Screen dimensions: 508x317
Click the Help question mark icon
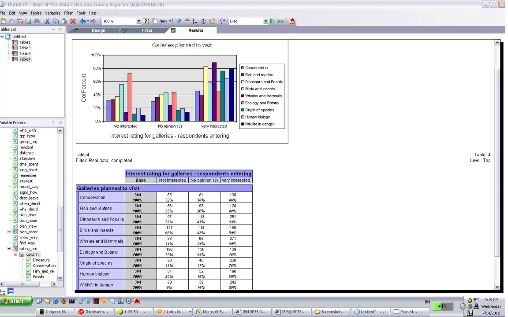click(x=146, y=21)
